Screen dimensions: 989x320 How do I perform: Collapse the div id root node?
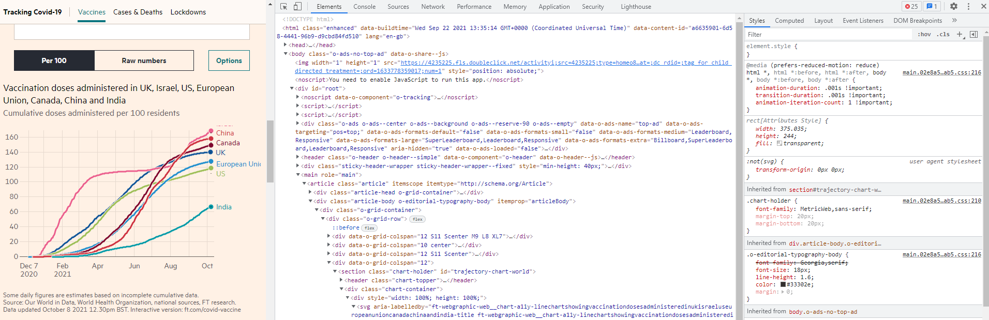[x=292, y=88]
